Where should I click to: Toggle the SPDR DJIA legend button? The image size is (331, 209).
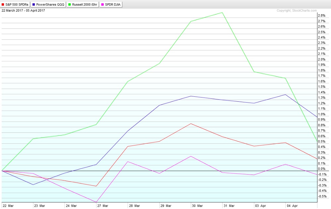(111, 4)
